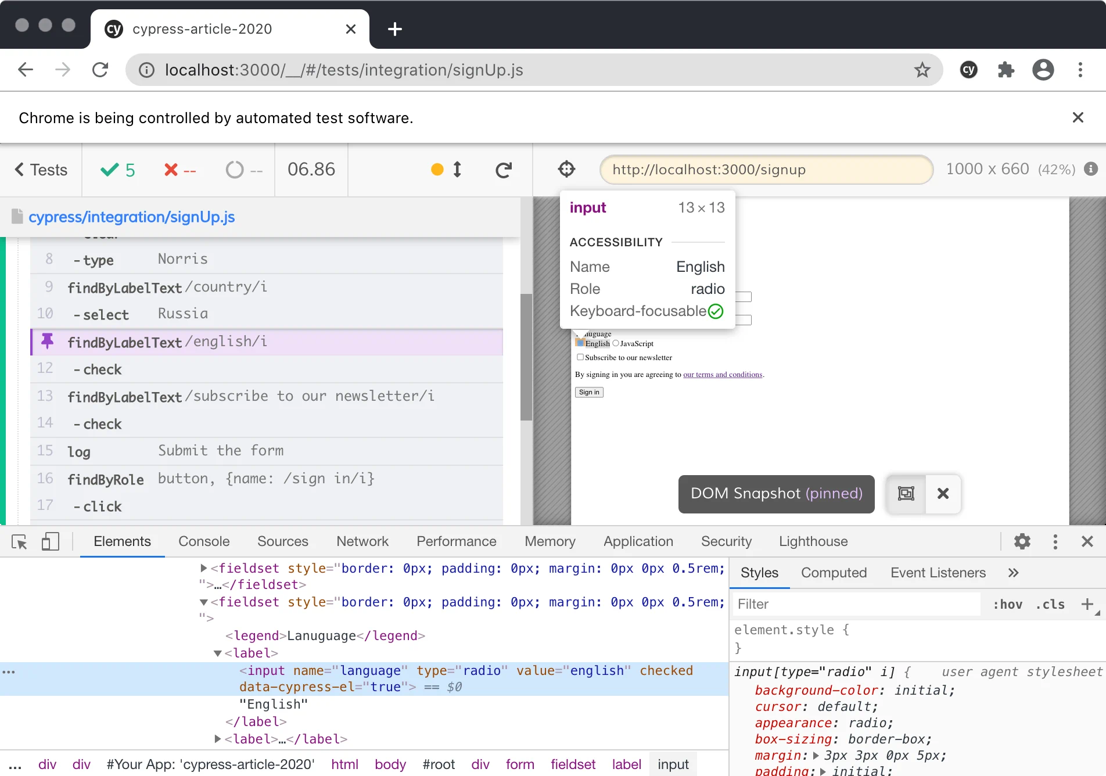Screen dimensions: 1106x776
Task: Toggle the device toolbar in DevTools
Action: [51, 541]
